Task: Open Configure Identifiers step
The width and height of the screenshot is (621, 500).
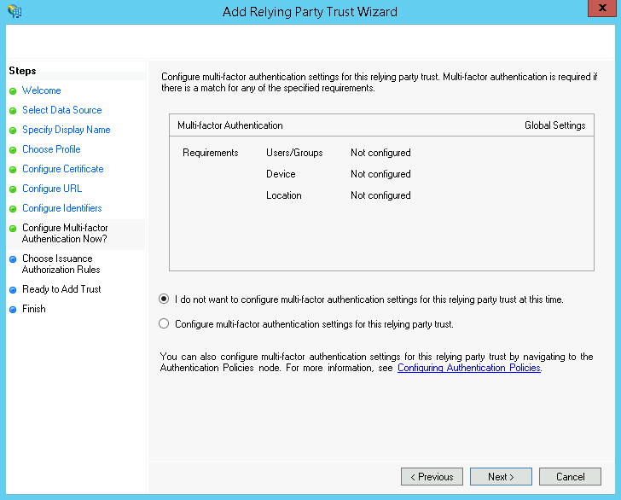Action: [62, 208]
